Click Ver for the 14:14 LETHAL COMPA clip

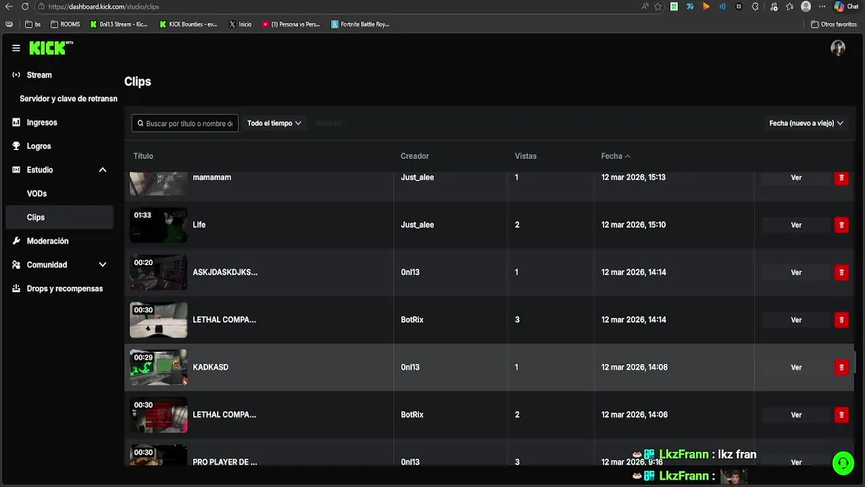[x=796, y=319]
